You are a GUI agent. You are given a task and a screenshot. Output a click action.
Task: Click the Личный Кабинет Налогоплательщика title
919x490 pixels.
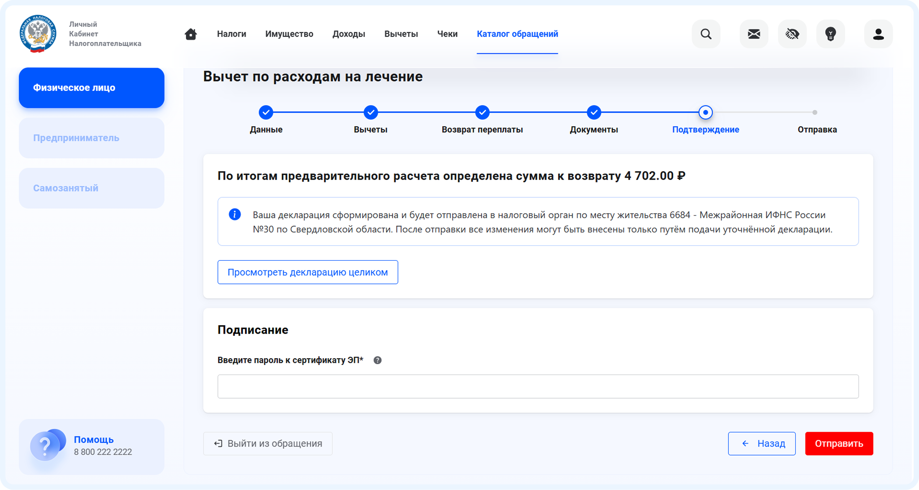105,34
